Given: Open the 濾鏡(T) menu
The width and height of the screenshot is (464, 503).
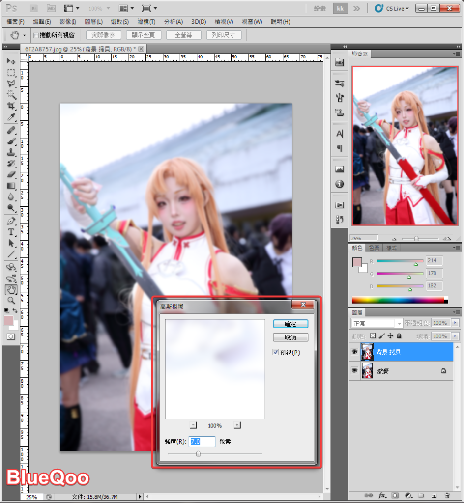Looking at the screenshot, I should click(146, 22).
